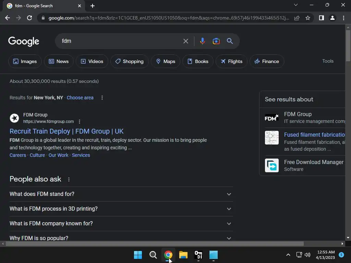Click the Google logo
Image resolution: width=351 pixels, height=263 pixels.
point(24,41)
